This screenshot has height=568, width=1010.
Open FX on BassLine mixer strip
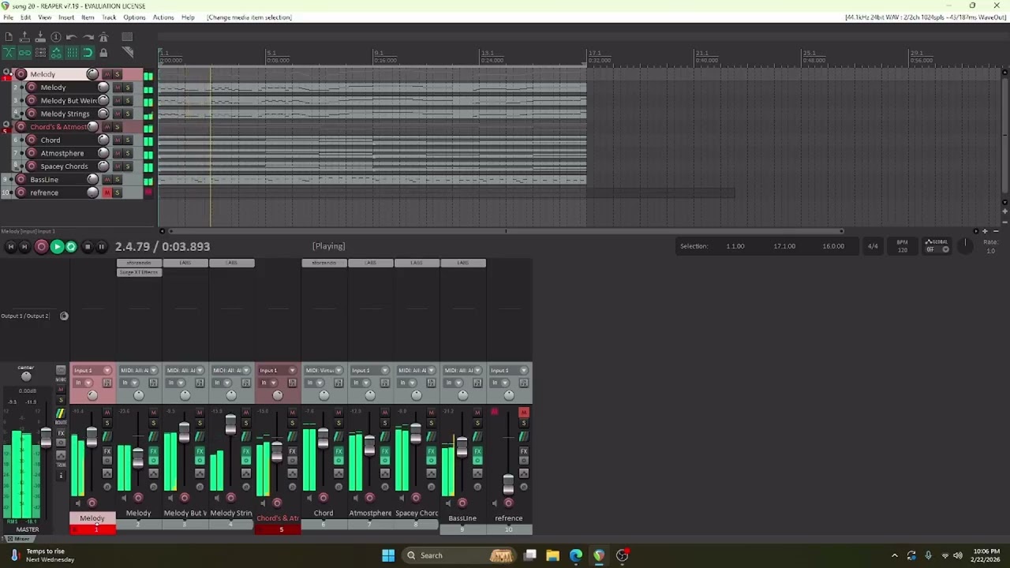coord(477,452)
